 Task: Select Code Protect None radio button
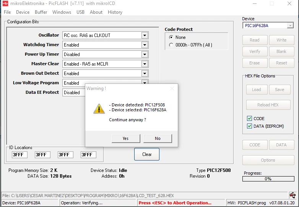click(171, 37)
